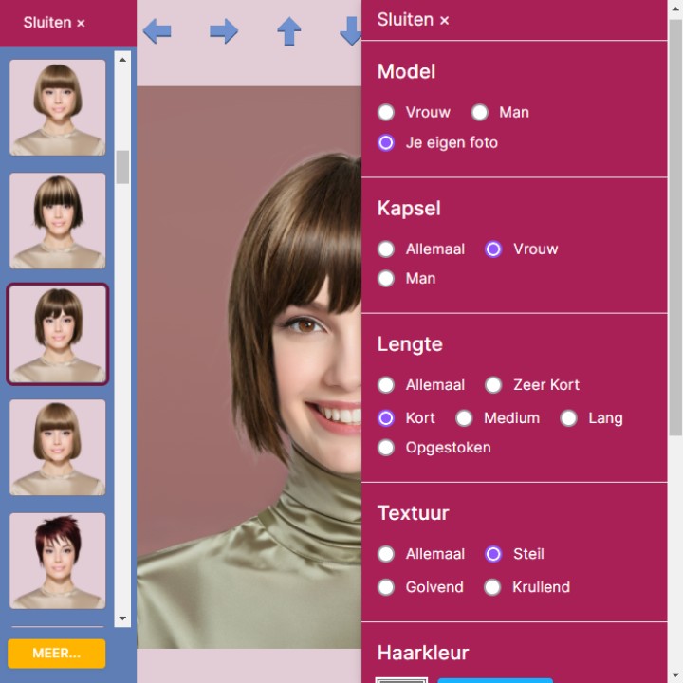
Task: Click the yellow MEER... button
Action: coord(57,654)
